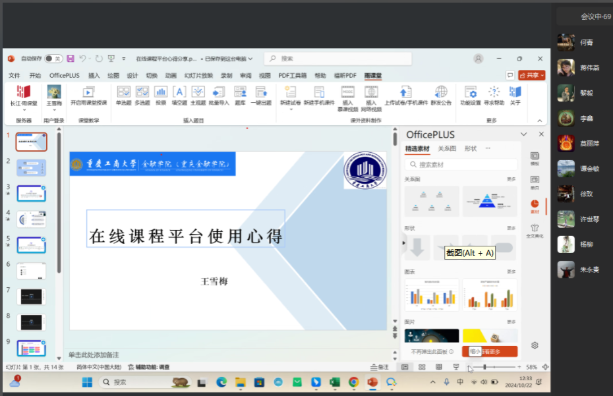Click the 投票 voting icon
Image resolution: width=613 pixels, height=396 pixels.
click(x=161, y=95)
